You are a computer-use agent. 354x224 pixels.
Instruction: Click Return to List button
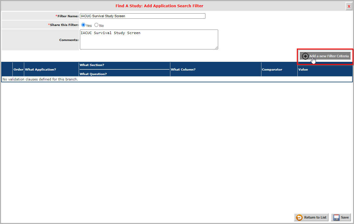[x=311, y=217]
